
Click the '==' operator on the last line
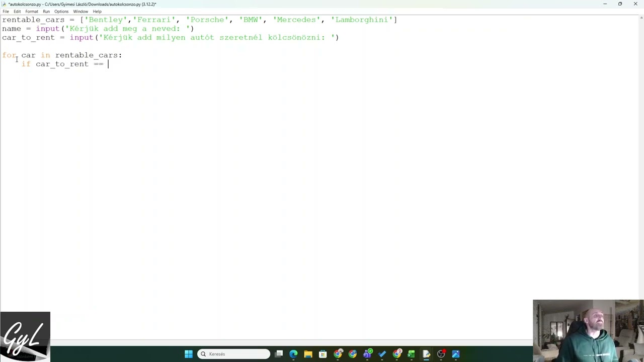(x=99, y=64)
